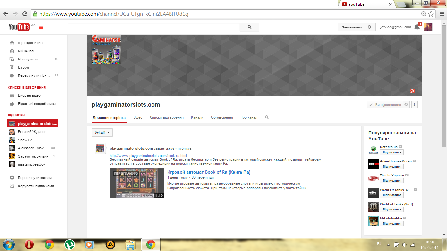Screen dimensions: 447x251
Task: Click the plus icon for Переглянути канали
Action: point(12,178)
